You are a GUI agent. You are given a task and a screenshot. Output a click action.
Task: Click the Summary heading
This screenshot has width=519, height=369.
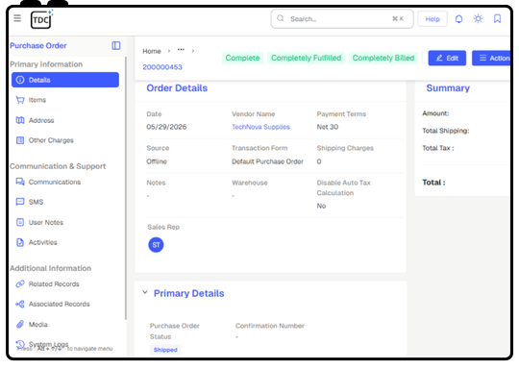(x=448, y=88)
